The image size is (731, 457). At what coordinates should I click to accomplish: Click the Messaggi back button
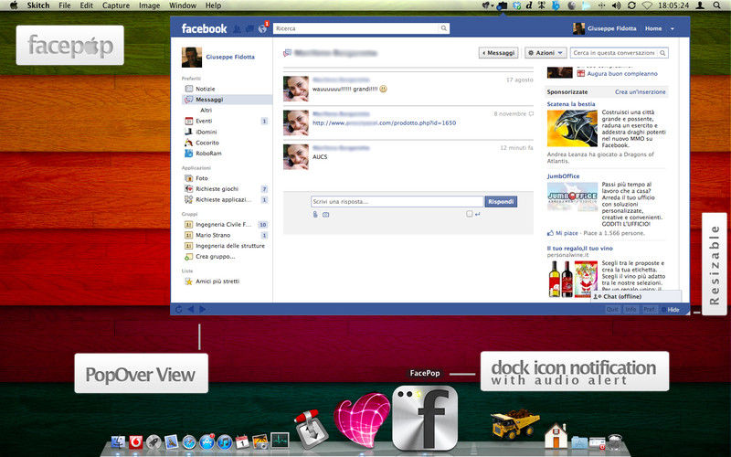pyautogui.click(x=498, y=53)
